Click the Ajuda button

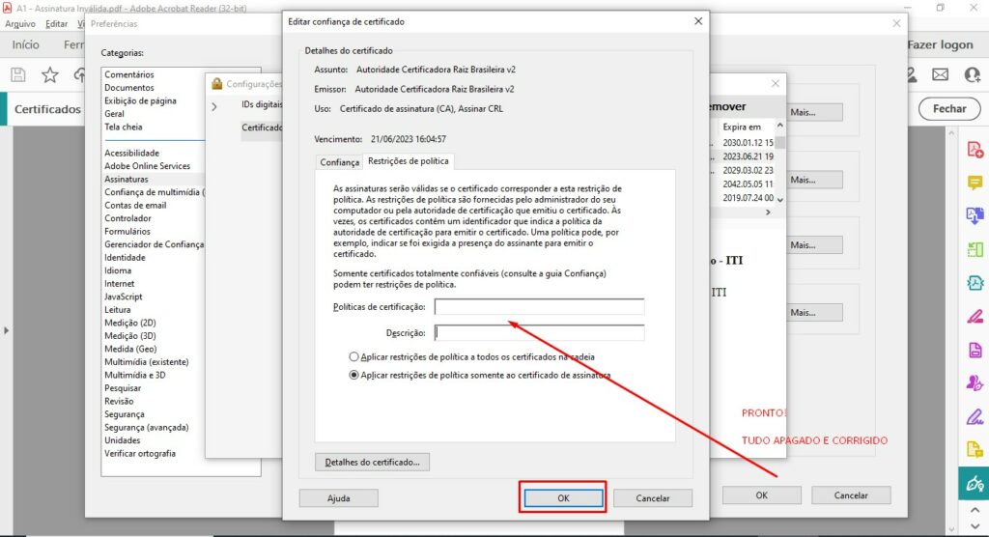[x=339, y=497]
